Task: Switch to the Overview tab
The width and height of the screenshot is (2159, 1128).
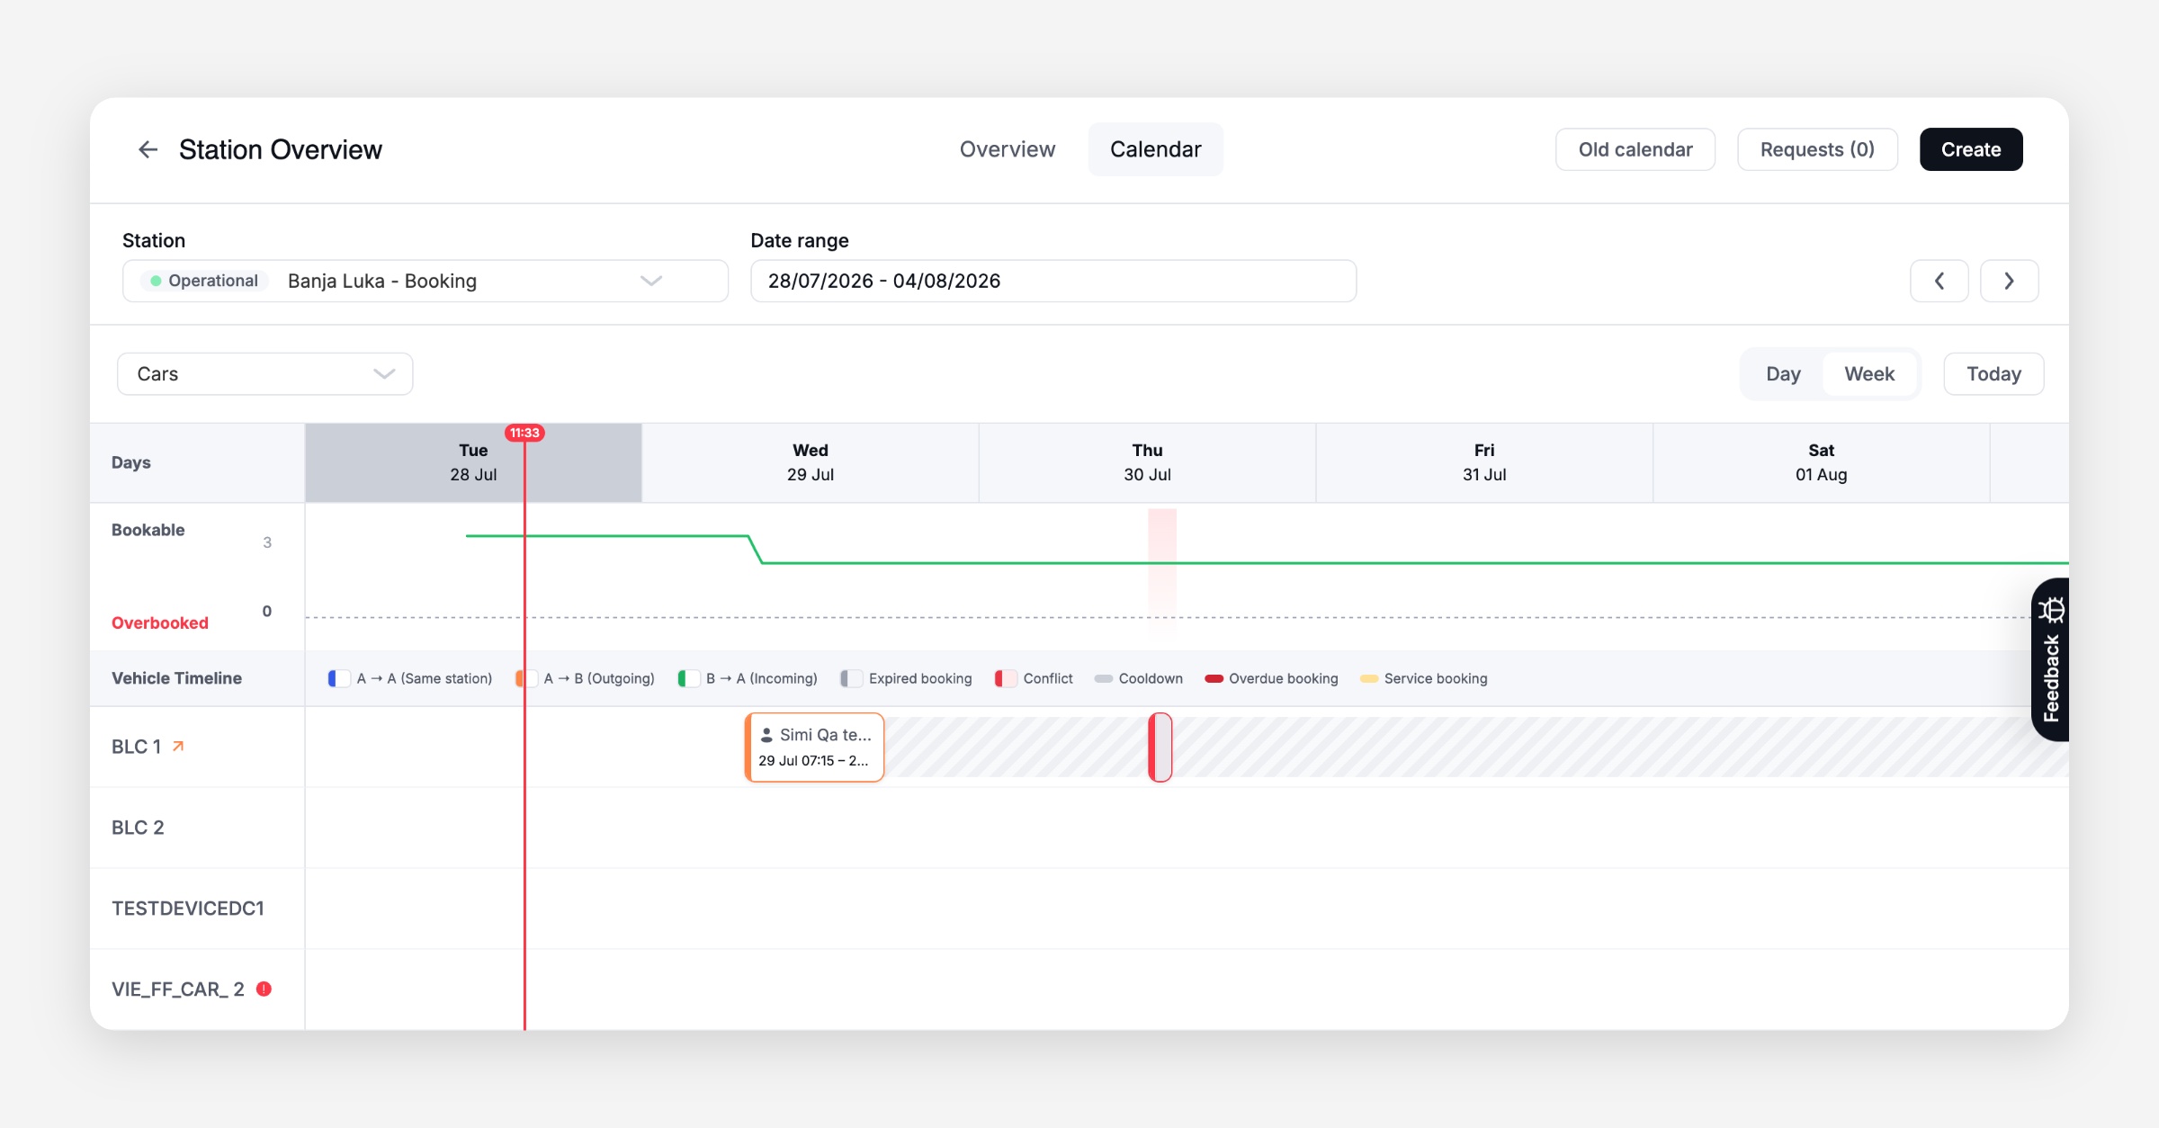Action: [1008, 149]
